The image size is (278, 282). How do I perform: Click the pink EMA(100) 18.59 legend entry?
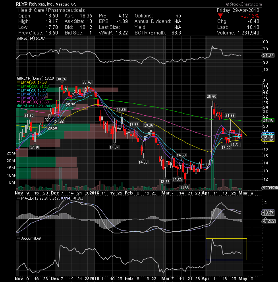coord(33,102)
